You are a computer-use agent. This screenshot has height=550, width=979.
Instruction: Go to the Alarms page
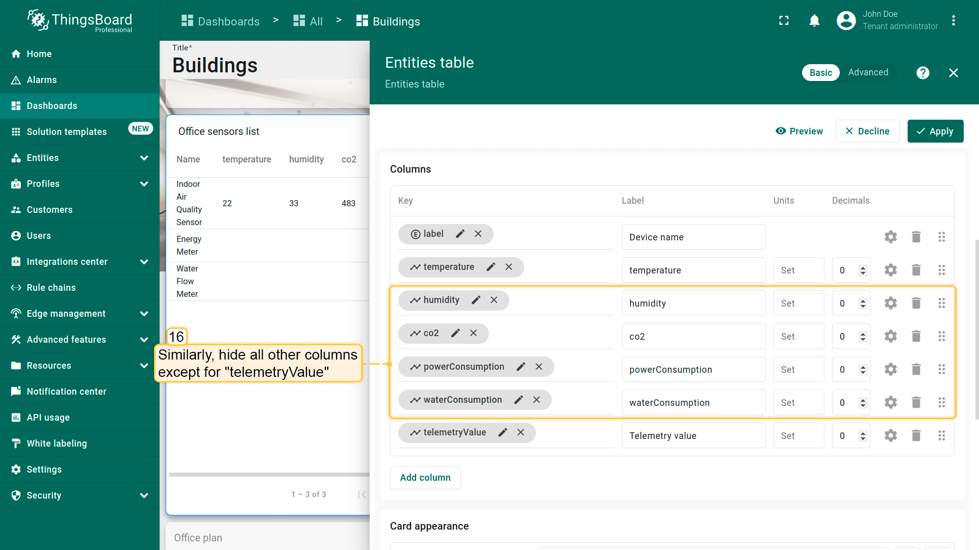point(42,80)
